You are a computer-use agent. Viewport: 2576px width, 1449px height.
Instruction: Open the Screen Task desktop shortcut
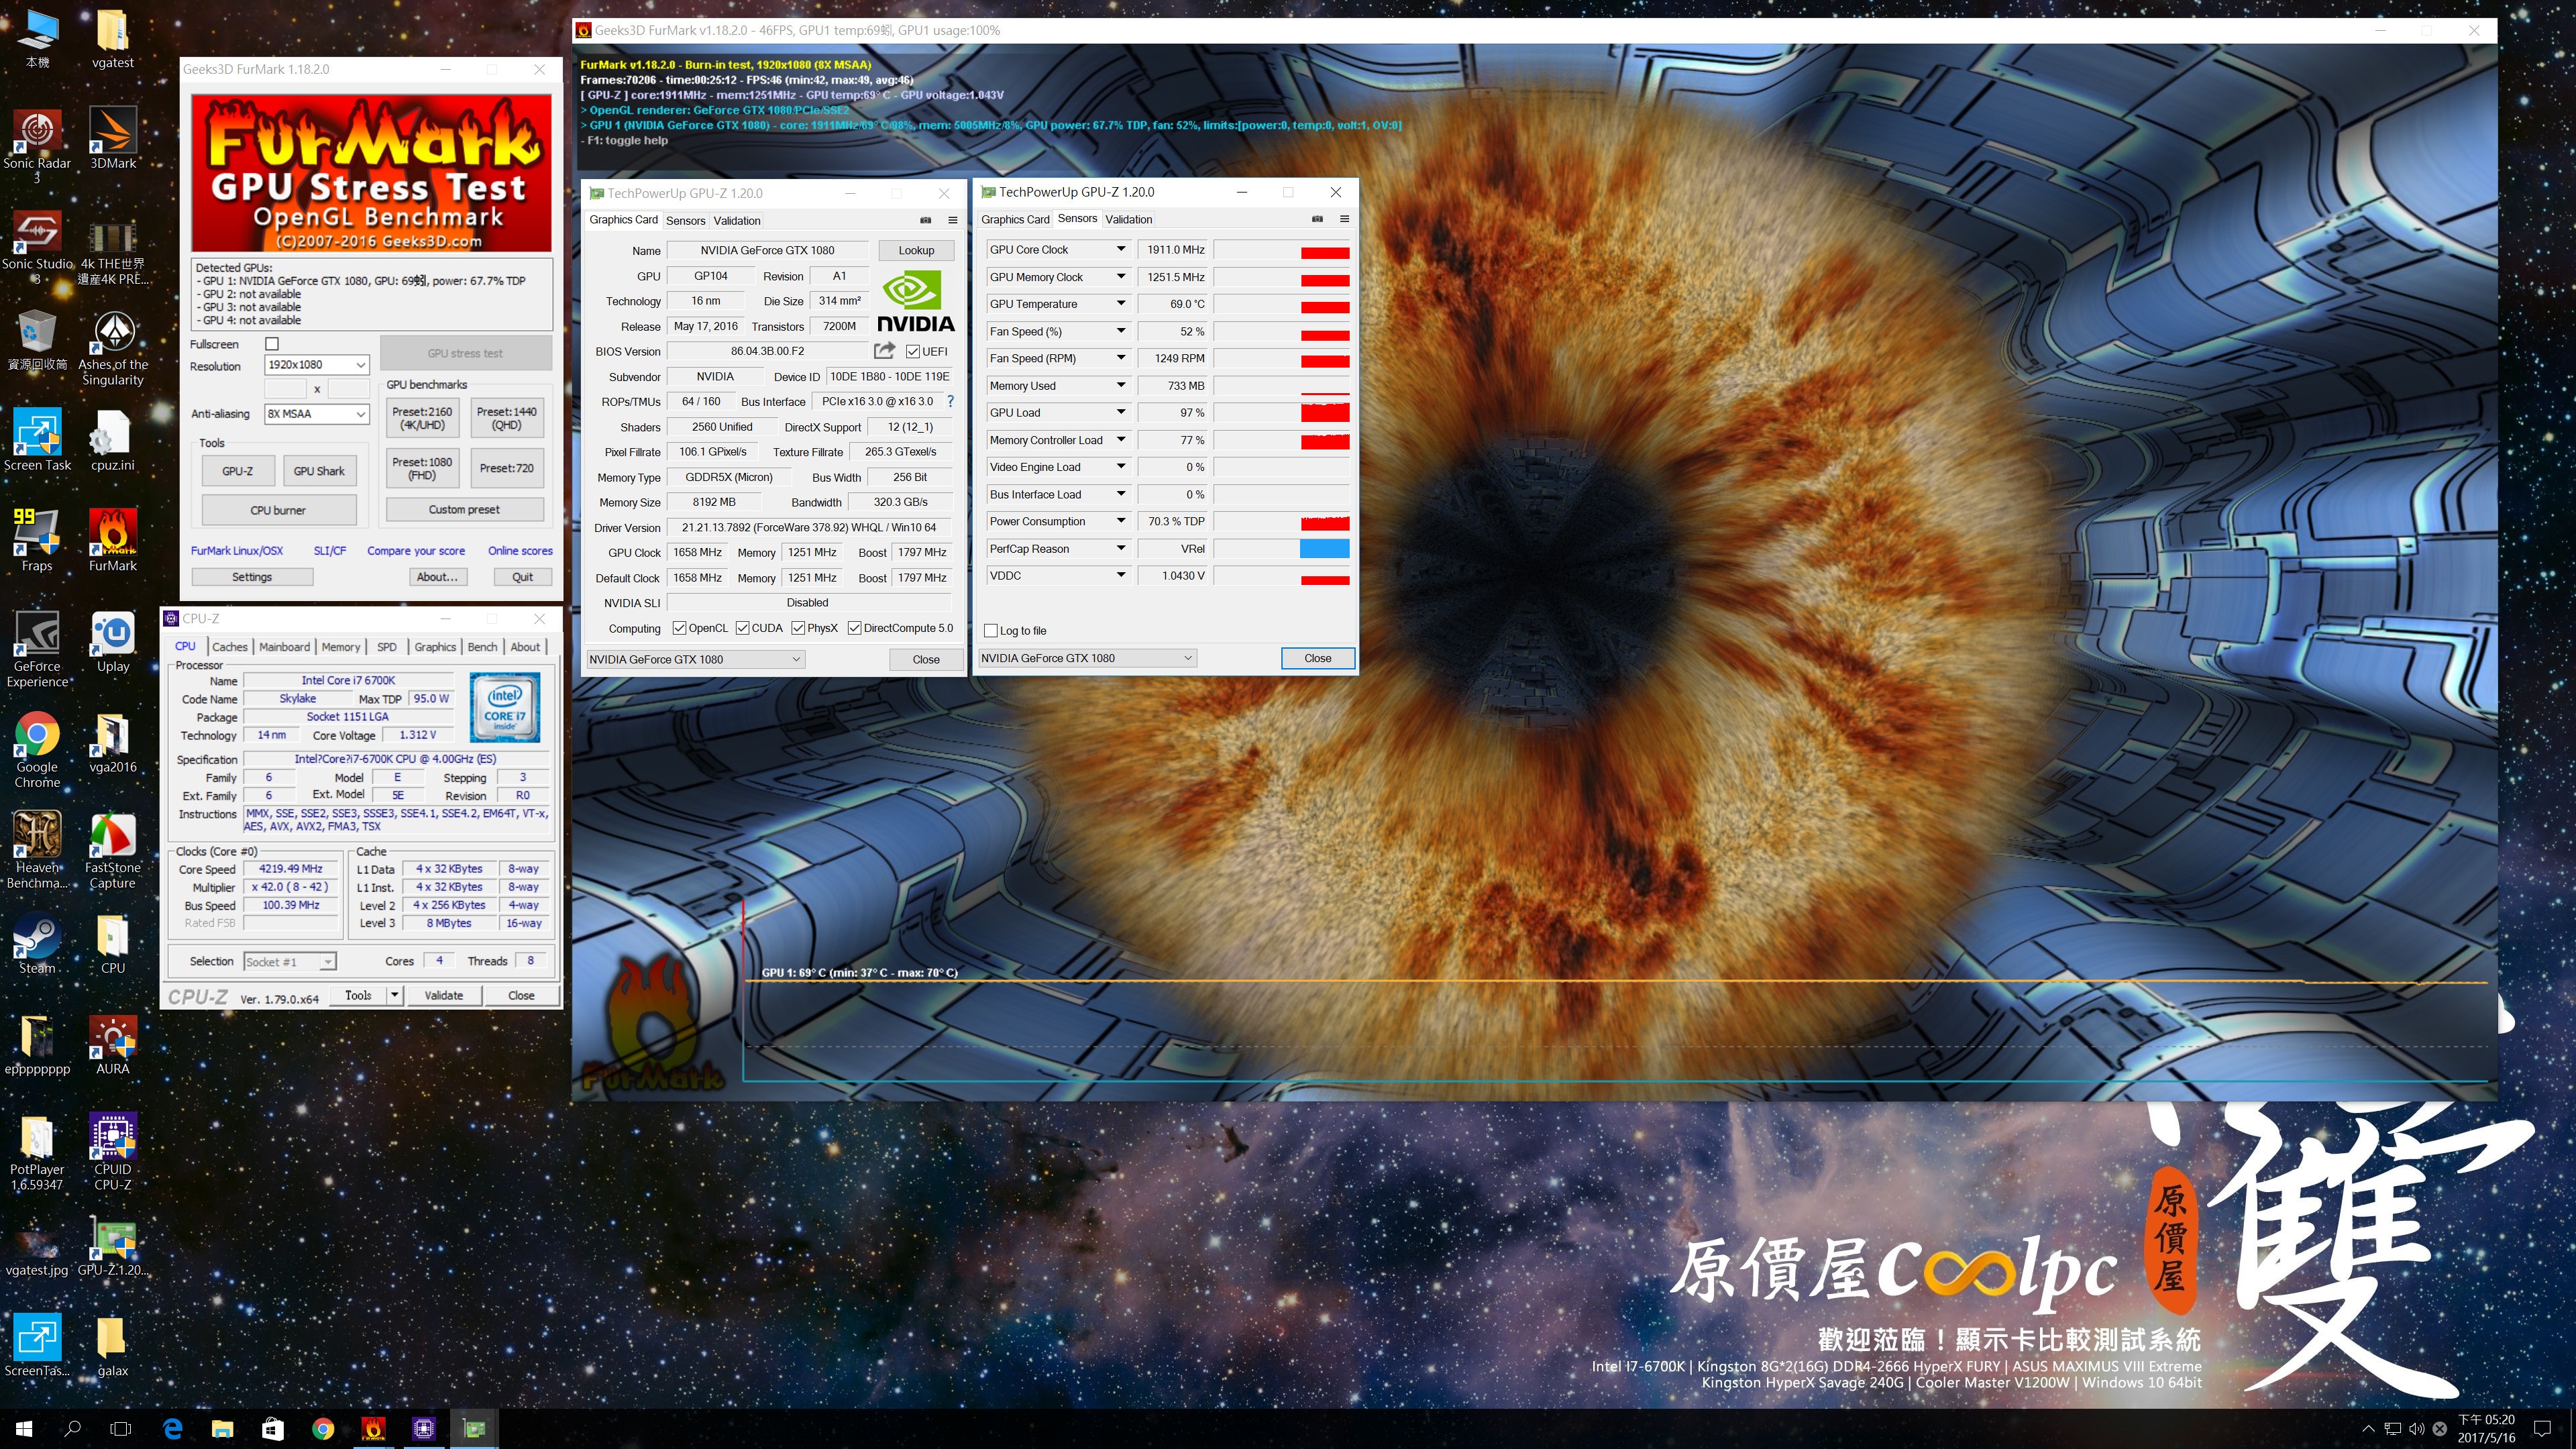coord(37,440)
